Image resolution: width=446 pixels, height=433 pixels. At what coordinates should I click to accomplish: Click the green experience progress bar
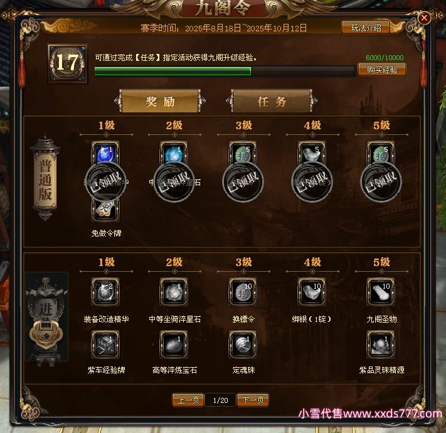click(x=225, y=71)
